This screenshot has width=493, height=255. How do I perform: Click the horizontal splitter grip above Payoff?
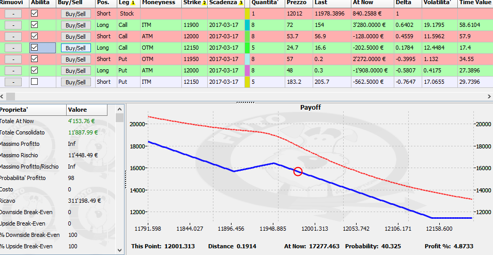pyautogui.click(x=245, y=102)
